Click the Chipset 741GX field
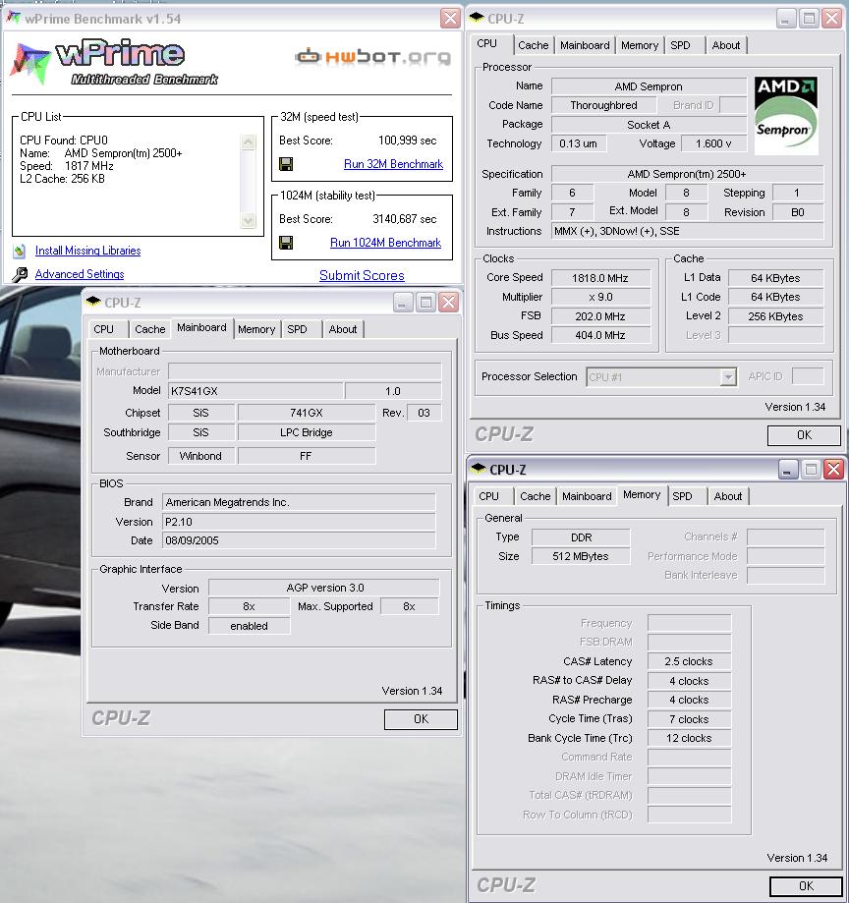 coord(307,413)
